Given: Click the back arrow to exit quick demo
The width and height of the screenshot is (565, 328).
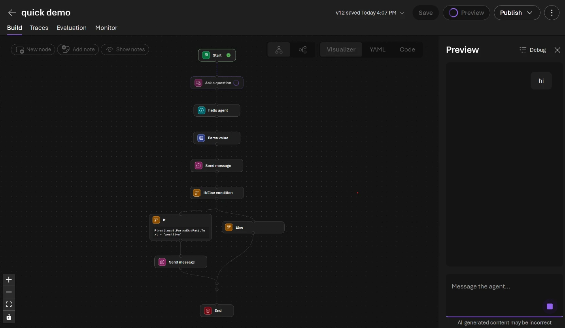Looking at the screenshot, I should pyautogui.click(x=12, y=13).
